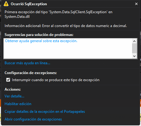Click the 'Interrumpir cuando se produce este tipo' label
The width and height of the screenshot is (141, 126).
(56, 80)
